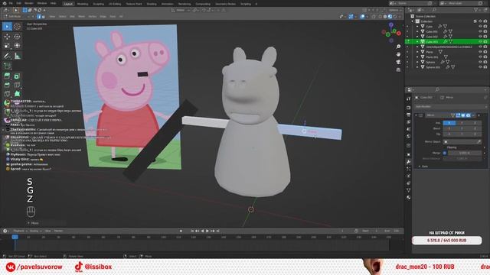Click the Mirror Object eyedropper icon
The height and width of the screenshot is (275, 490).
pos(479,141)
